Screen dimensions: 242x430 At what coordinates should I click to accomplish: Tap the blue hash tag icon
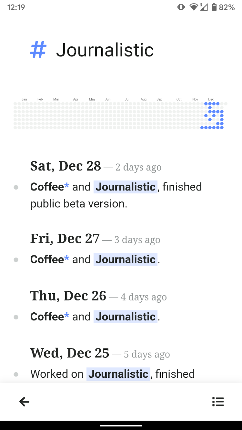[38, 50]
